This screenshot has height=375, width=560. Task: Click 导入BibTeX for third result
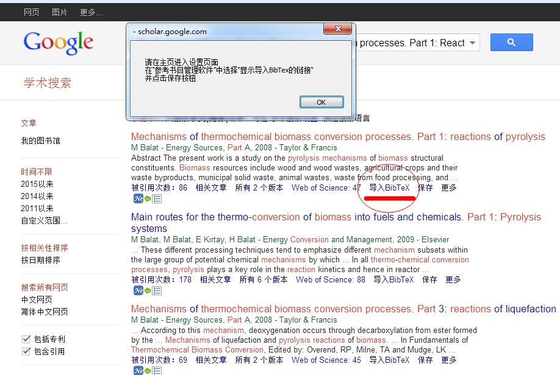pyautogui.click(x=389, y=360)
